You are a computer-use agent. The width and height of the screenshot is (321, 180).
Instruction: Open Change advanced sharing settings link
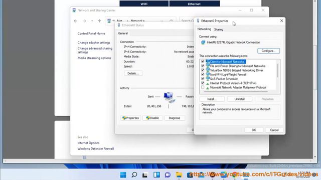point(95,50)
